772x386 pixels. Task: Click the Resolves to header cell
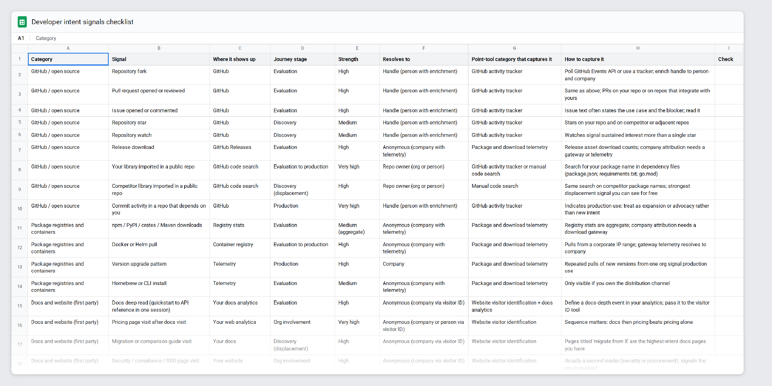424,59
